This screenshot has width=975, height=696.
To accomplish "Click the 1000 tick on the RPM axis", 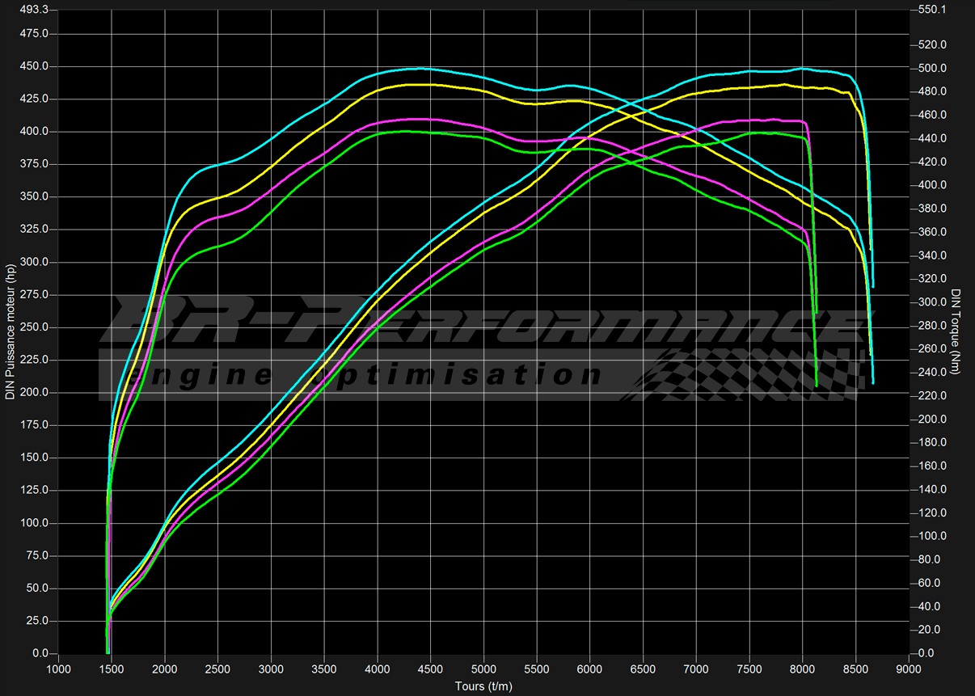I will (59, 669).
